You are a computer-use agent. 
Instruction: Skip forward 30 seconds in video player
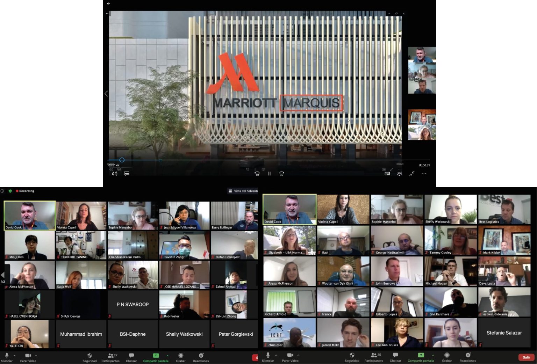click(x=281, y=174)
